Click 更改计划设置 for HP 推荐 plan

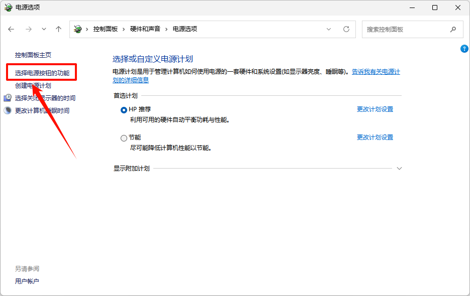374,109
